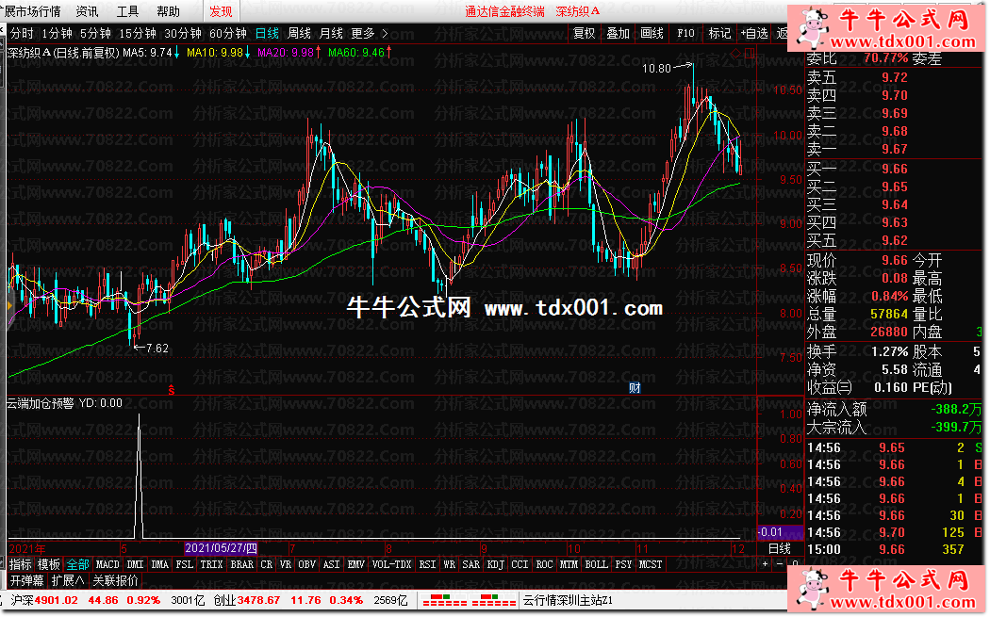
Task: Toggle 复权 price adjustment
Action: click(x=585, y=33)
